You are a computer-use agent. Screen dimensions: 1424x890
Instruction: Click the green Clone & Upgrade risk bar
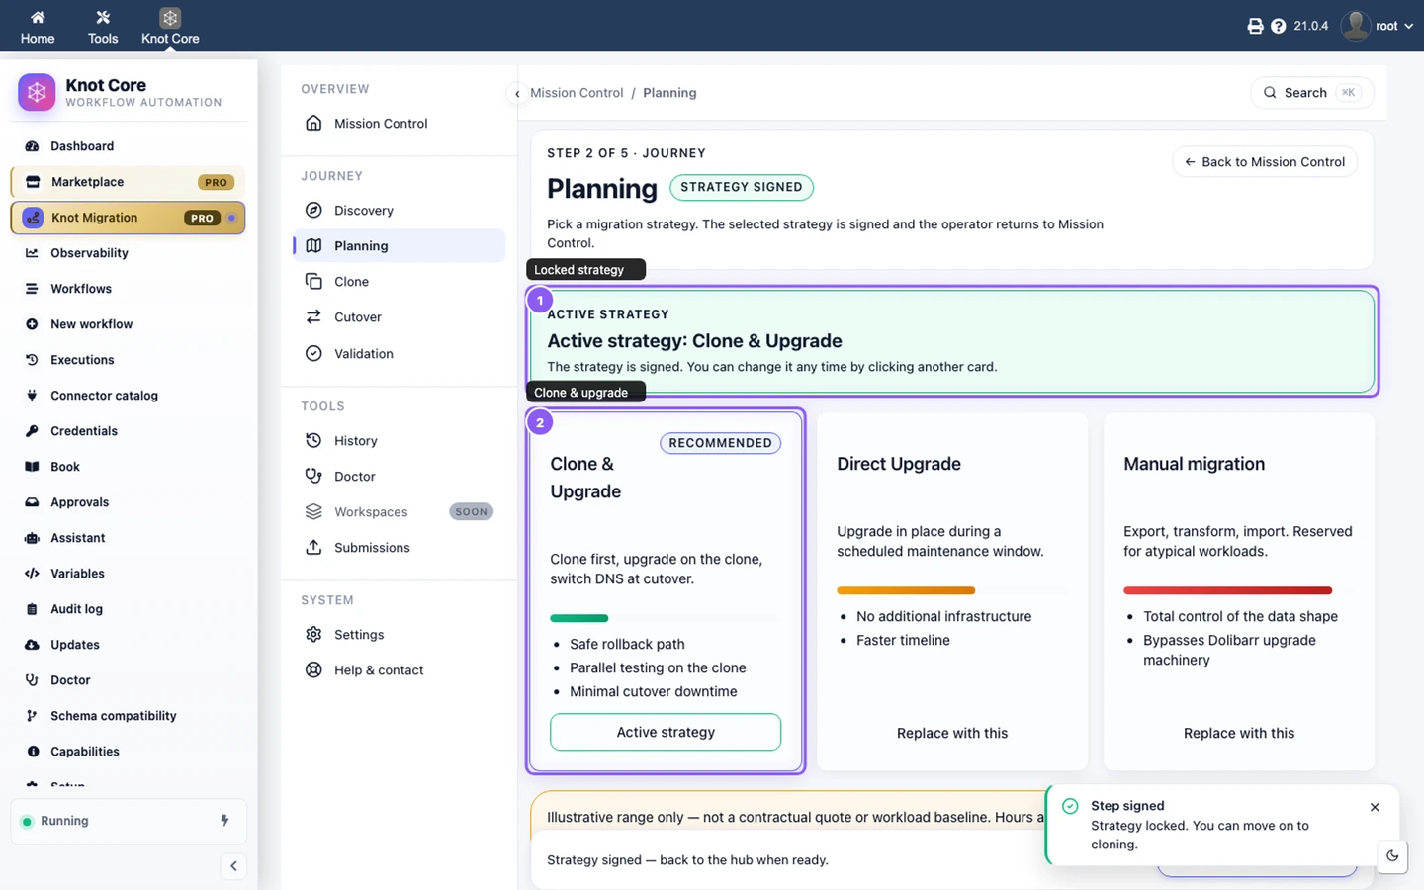click(579, 618)
